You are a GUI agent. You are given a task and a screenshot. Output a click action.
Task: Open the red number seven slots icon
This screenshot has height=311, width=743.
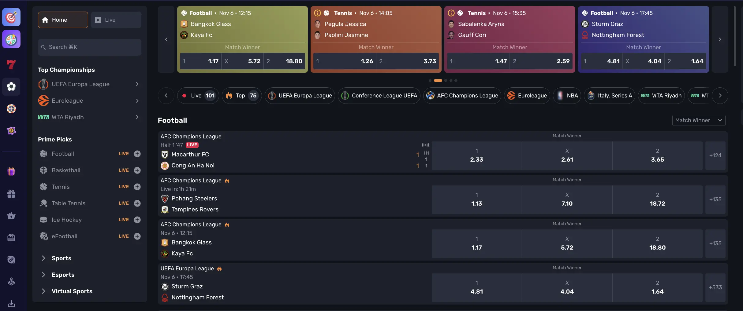(x=11, y=64)
